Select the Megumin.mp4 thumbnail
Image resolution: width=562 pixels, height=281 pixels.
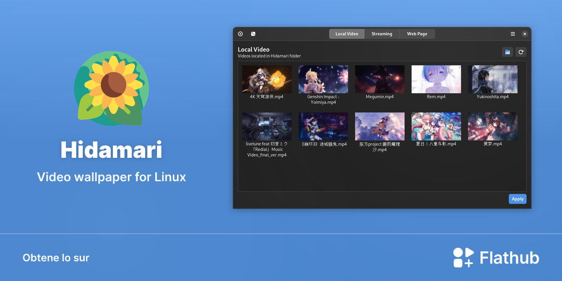(379, 79)
